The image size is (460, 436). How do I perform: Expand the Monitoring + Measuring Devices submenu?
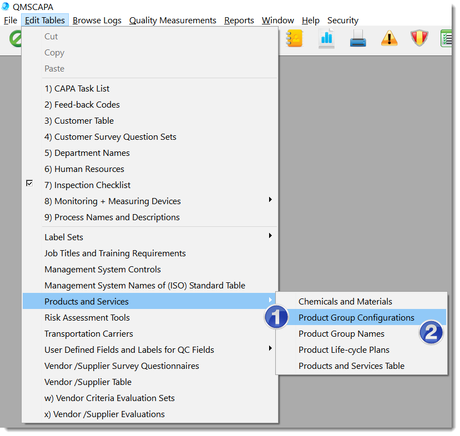coord(270,201)
